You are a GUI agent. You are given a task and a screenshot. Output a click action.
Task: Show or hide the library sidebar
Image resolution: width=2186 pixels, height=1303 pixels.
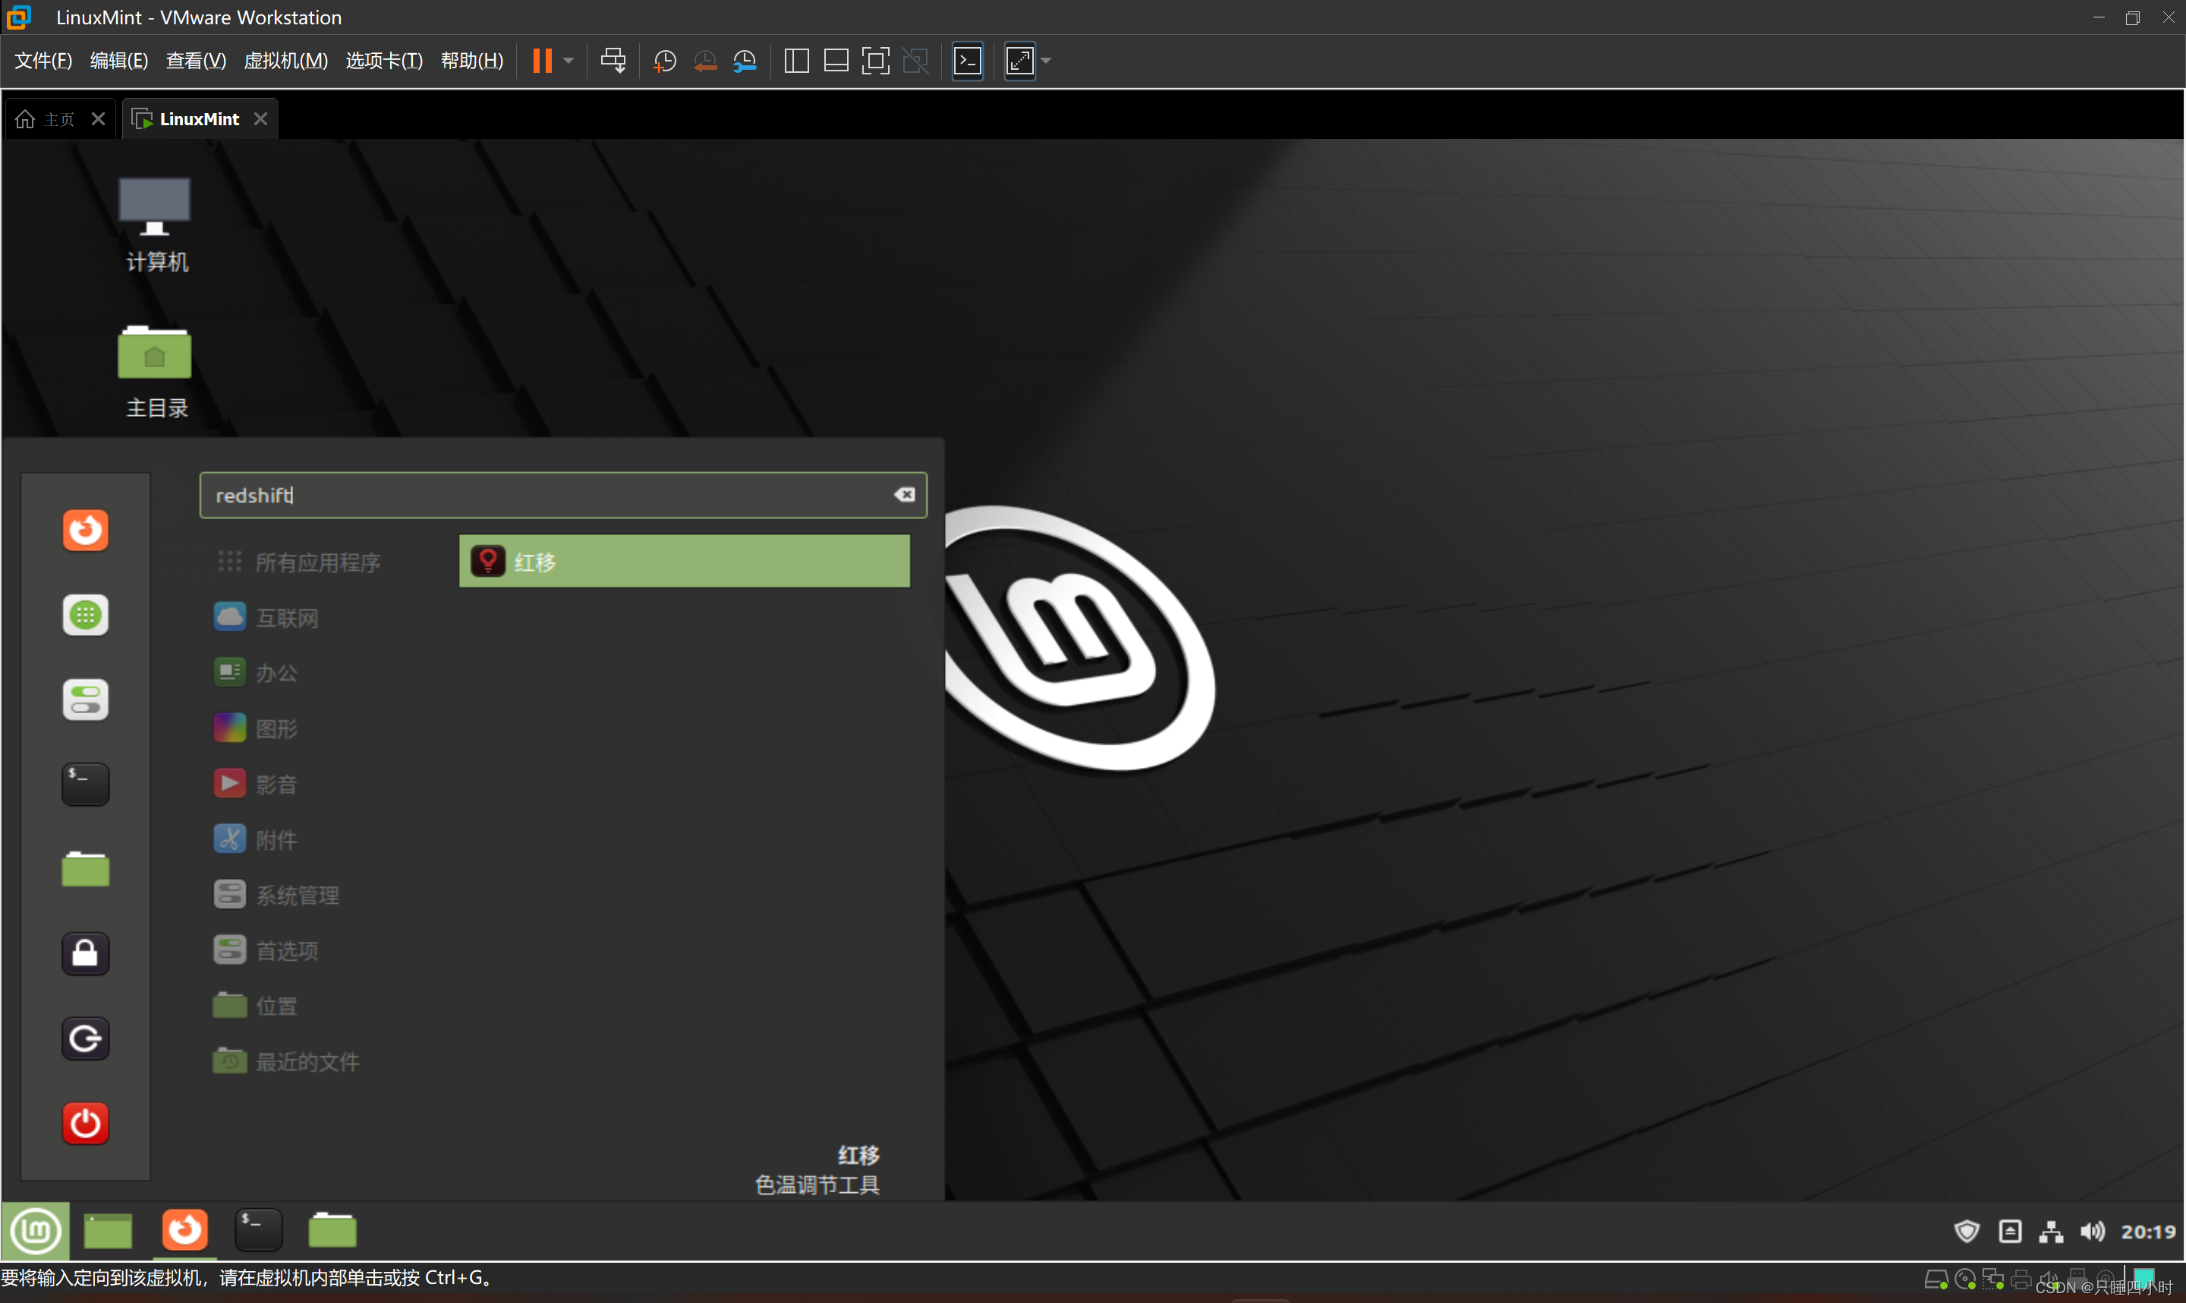(796, 61)
